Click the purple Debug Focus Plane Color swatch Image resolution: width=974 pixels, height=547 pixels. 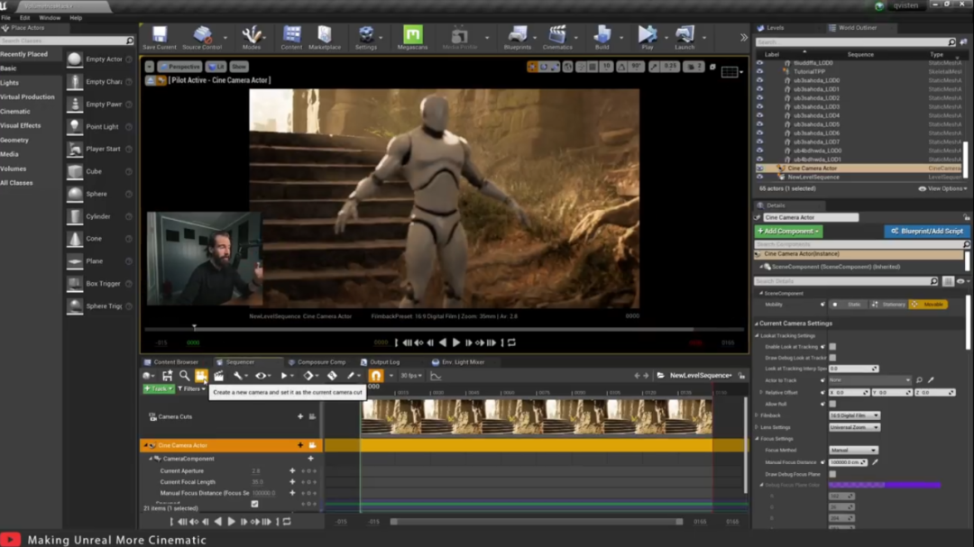(x=884, y=486)
